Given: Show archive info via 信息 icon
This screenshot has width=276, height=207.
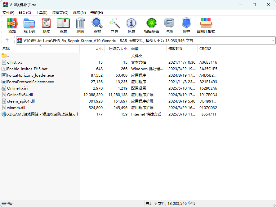Looking at the screenshot, I should tap(131, 25).
